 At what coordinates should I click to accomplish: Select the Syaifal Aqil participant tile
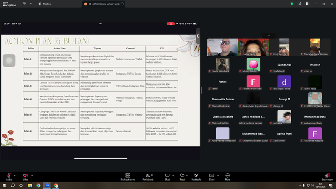coord(285,65)
